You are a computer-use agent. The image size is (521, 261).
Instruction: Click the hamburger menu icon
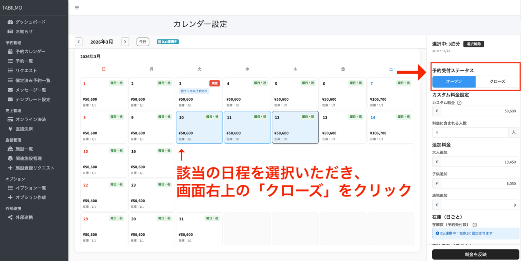(77, 8)
